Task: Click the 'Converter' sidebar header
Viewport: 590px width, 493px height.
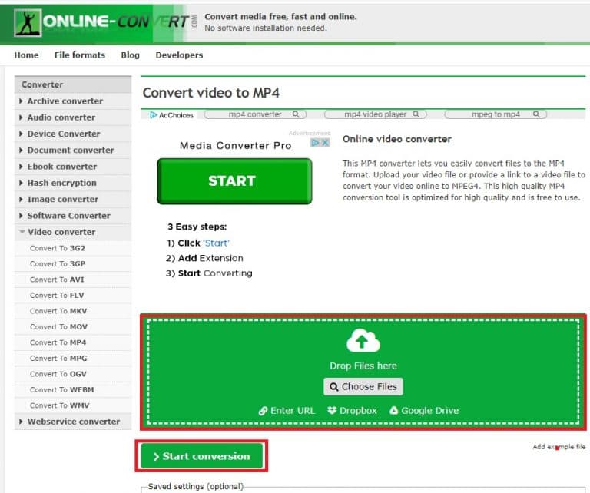Action: [73, 84]
